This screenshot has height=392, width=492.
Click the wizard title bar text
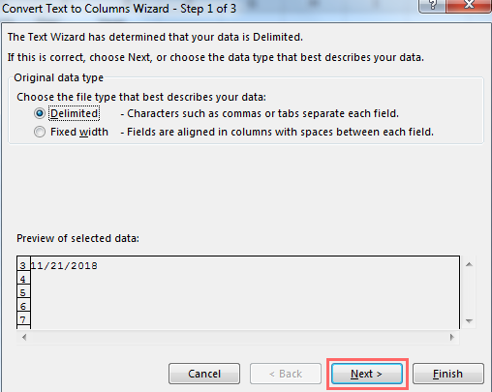coord(119,9)
